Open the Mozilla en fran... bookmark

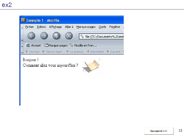(83, 45)
